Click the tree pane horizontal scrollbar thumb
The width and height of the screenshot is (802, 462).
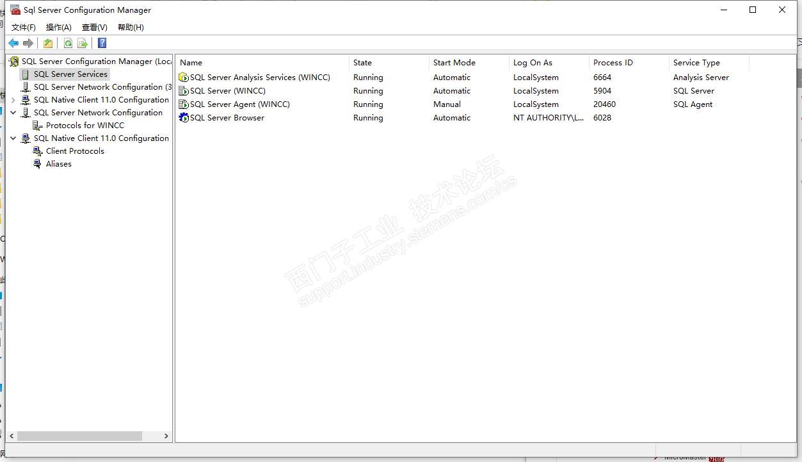(x=79, y=436)
